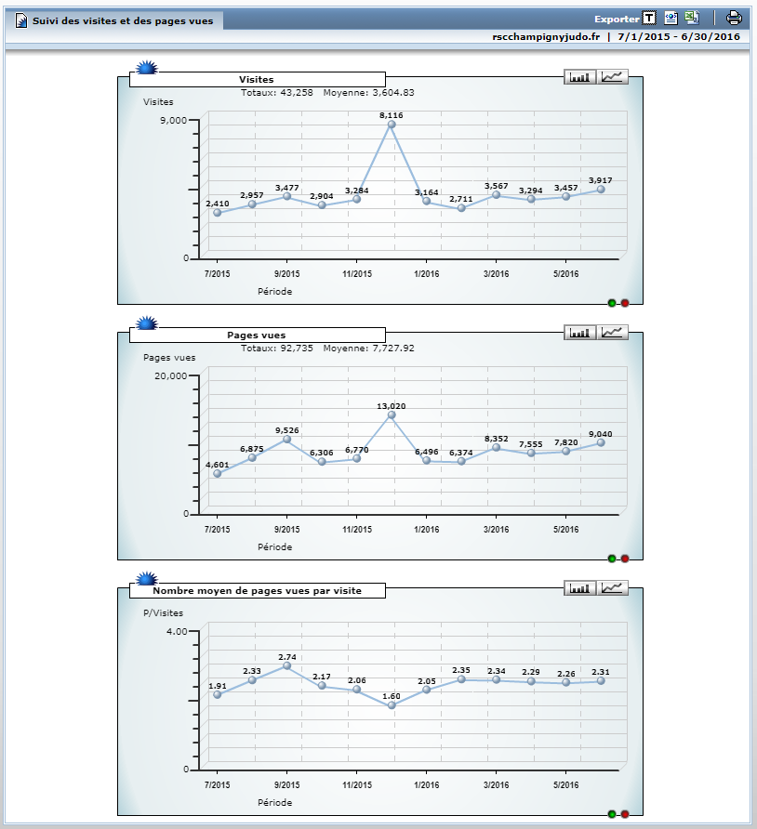Click 'Totaux: 92,735' in Pages vues chart
Viewport: 757px width, 829px height.
tap(277, 348)
